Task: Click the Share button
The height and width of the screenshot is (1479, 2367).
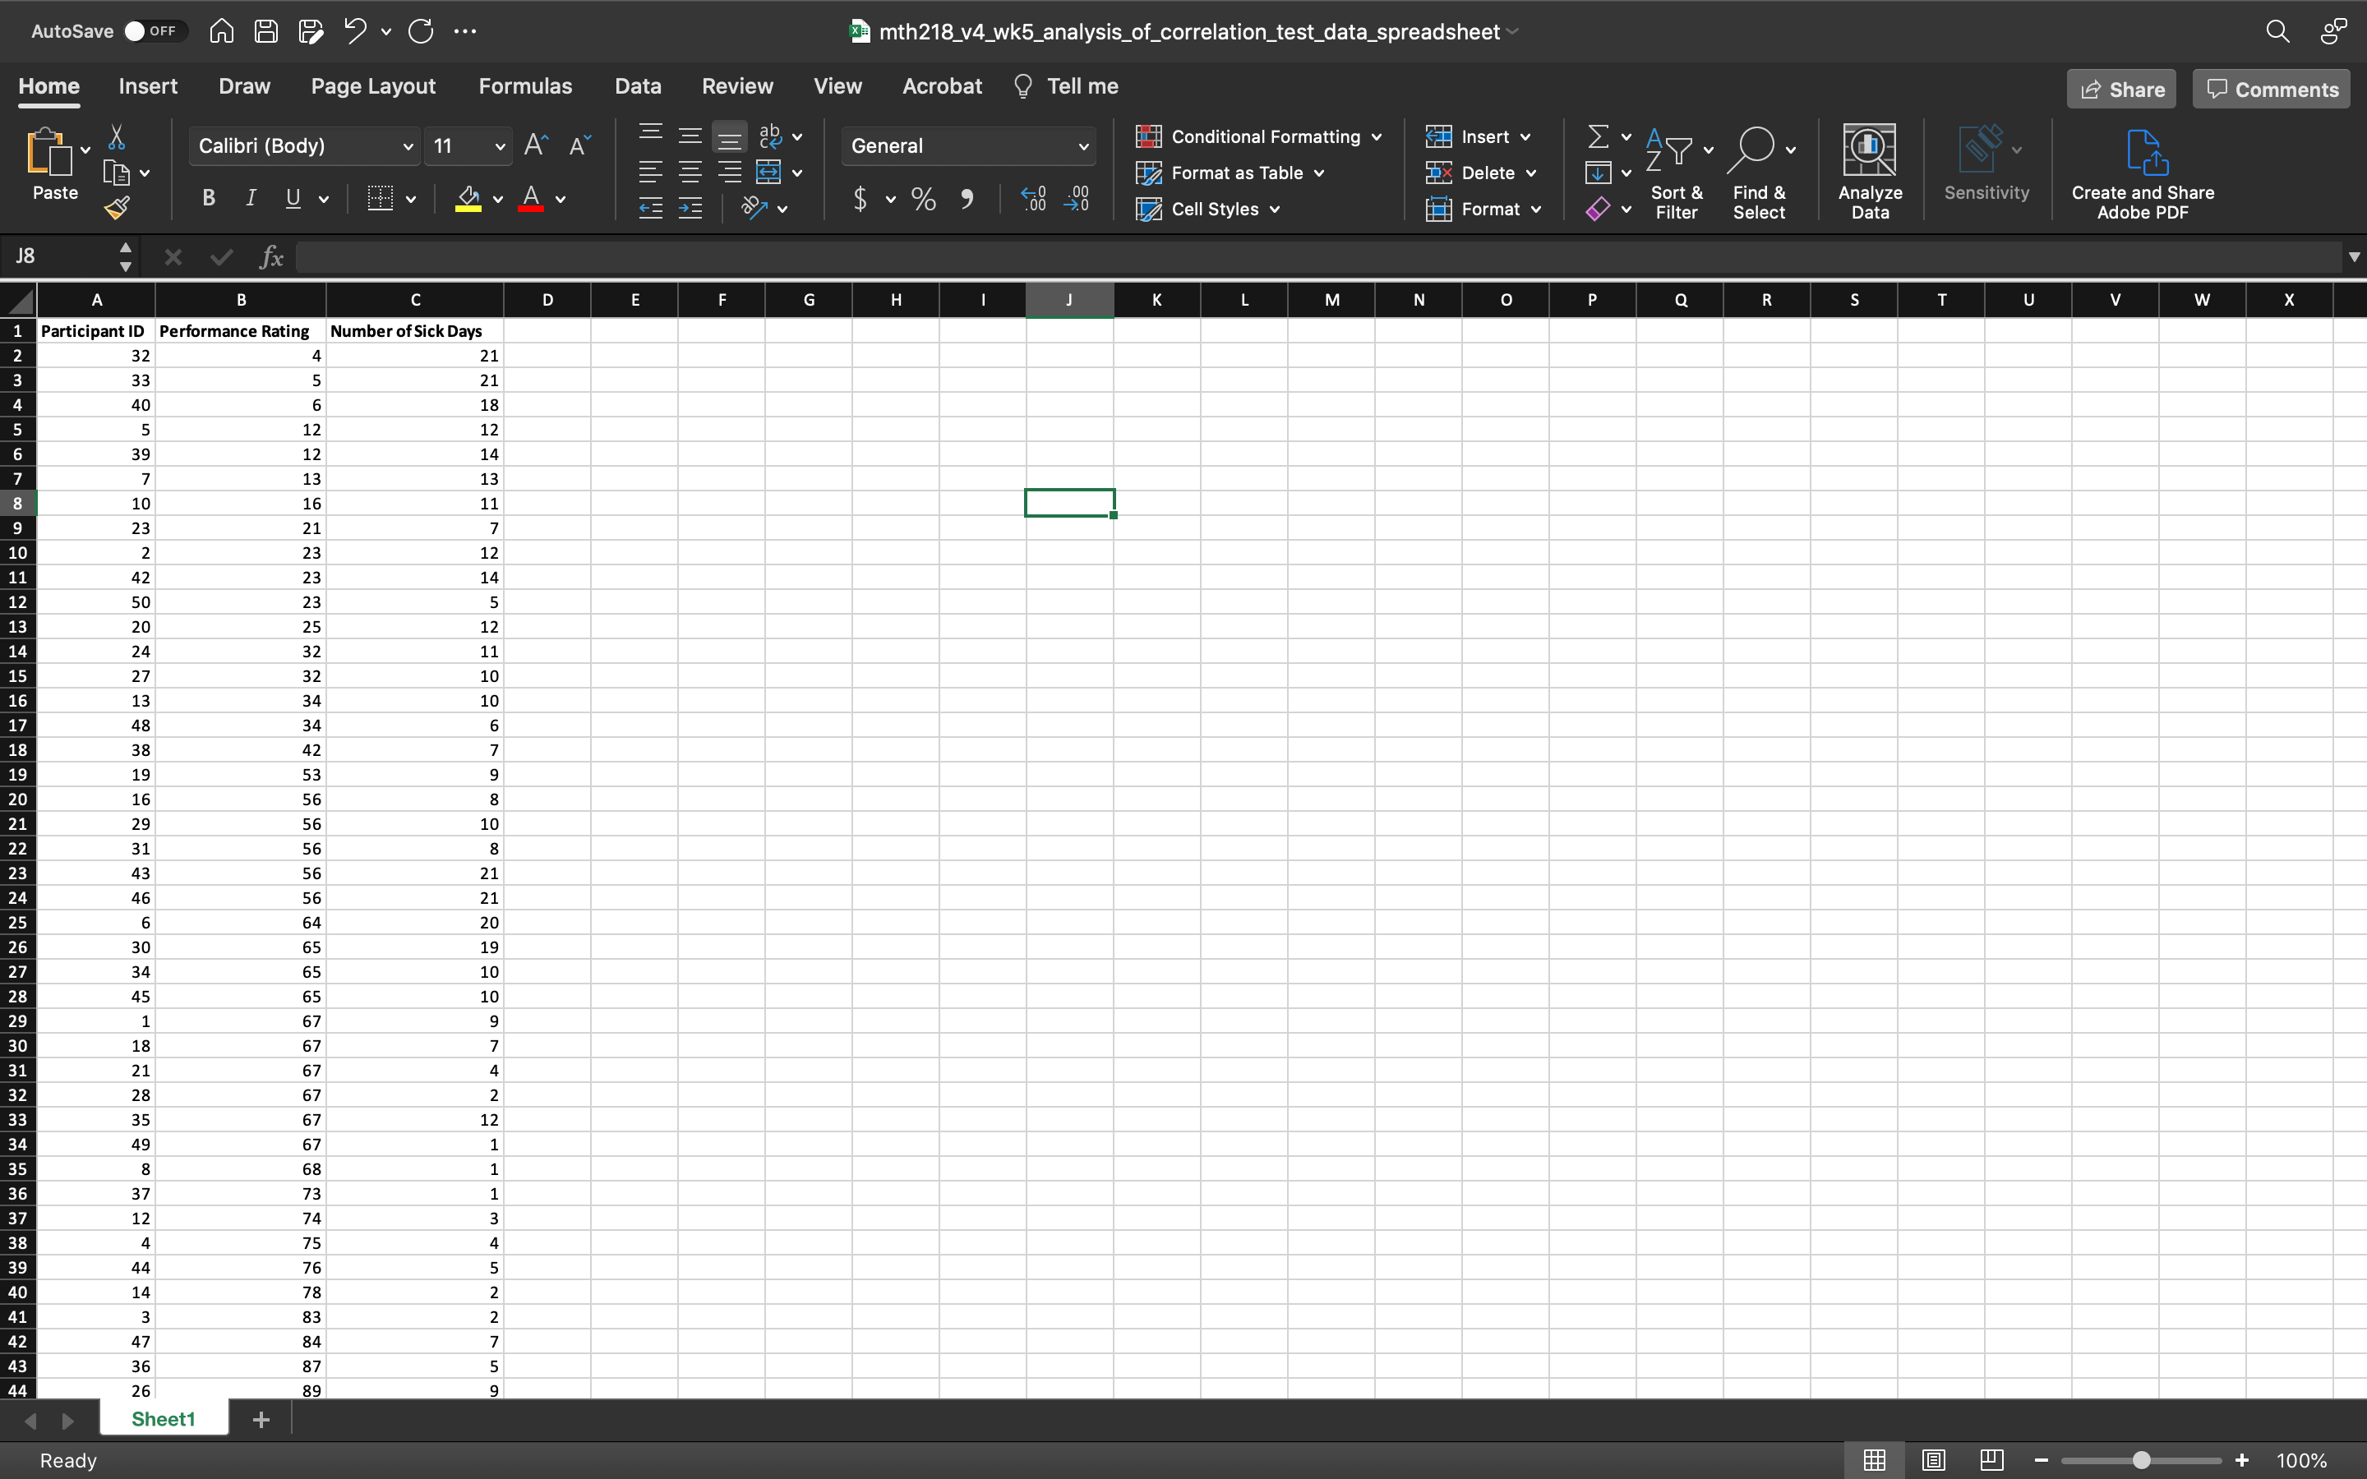Action: coord(2120,88)
